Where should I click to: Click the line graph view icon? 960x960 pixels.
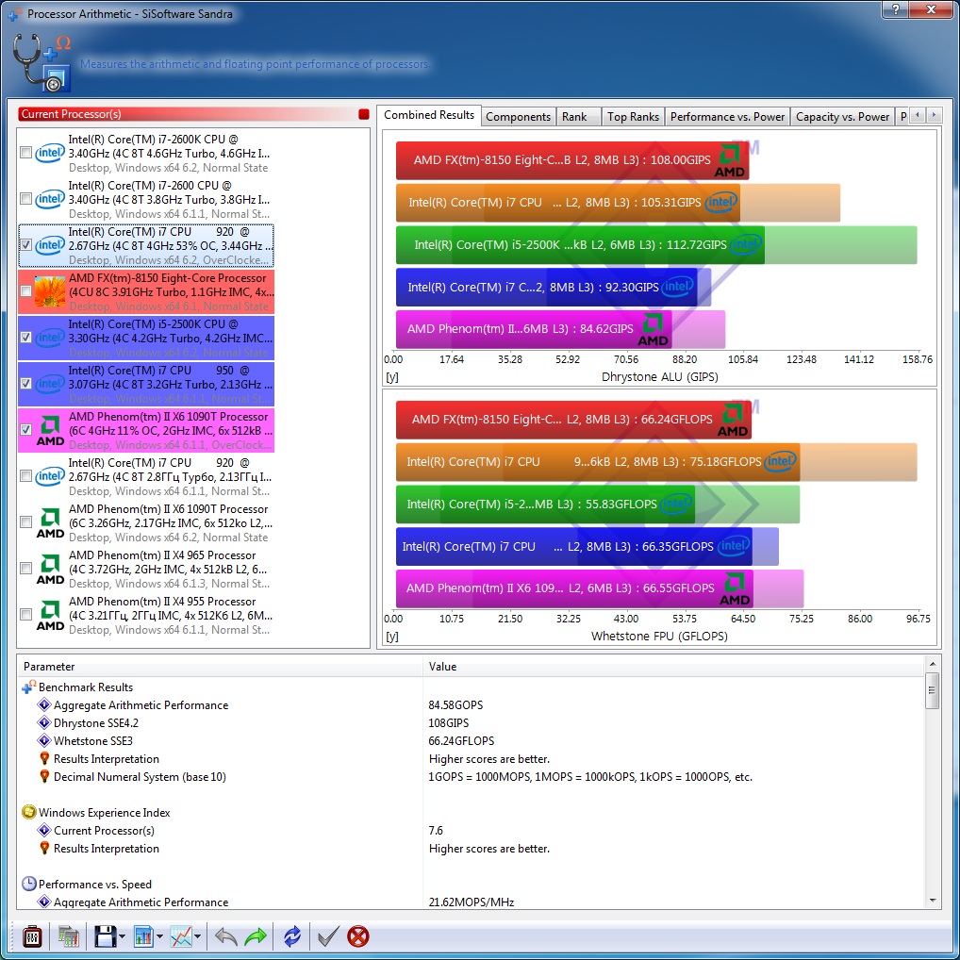[181, 936]
